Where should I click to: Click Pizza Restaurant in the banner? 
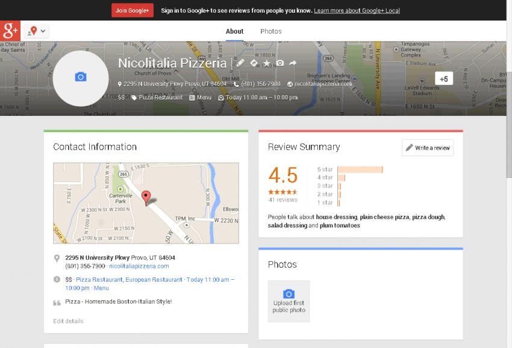point(161,98)
